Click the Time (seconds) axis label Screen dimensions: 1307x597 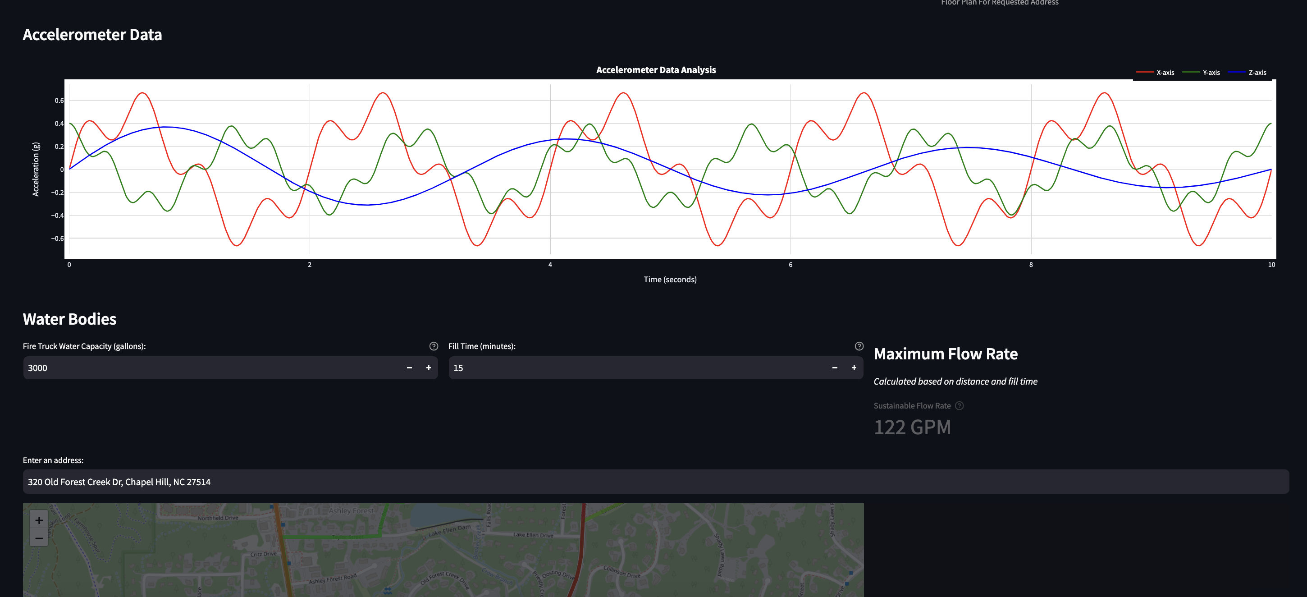click(670, 279)
